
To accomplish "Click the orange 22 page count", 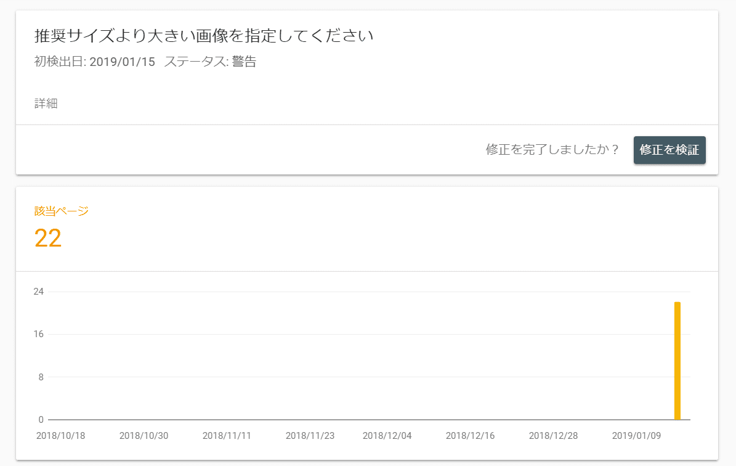I will 48,238.
